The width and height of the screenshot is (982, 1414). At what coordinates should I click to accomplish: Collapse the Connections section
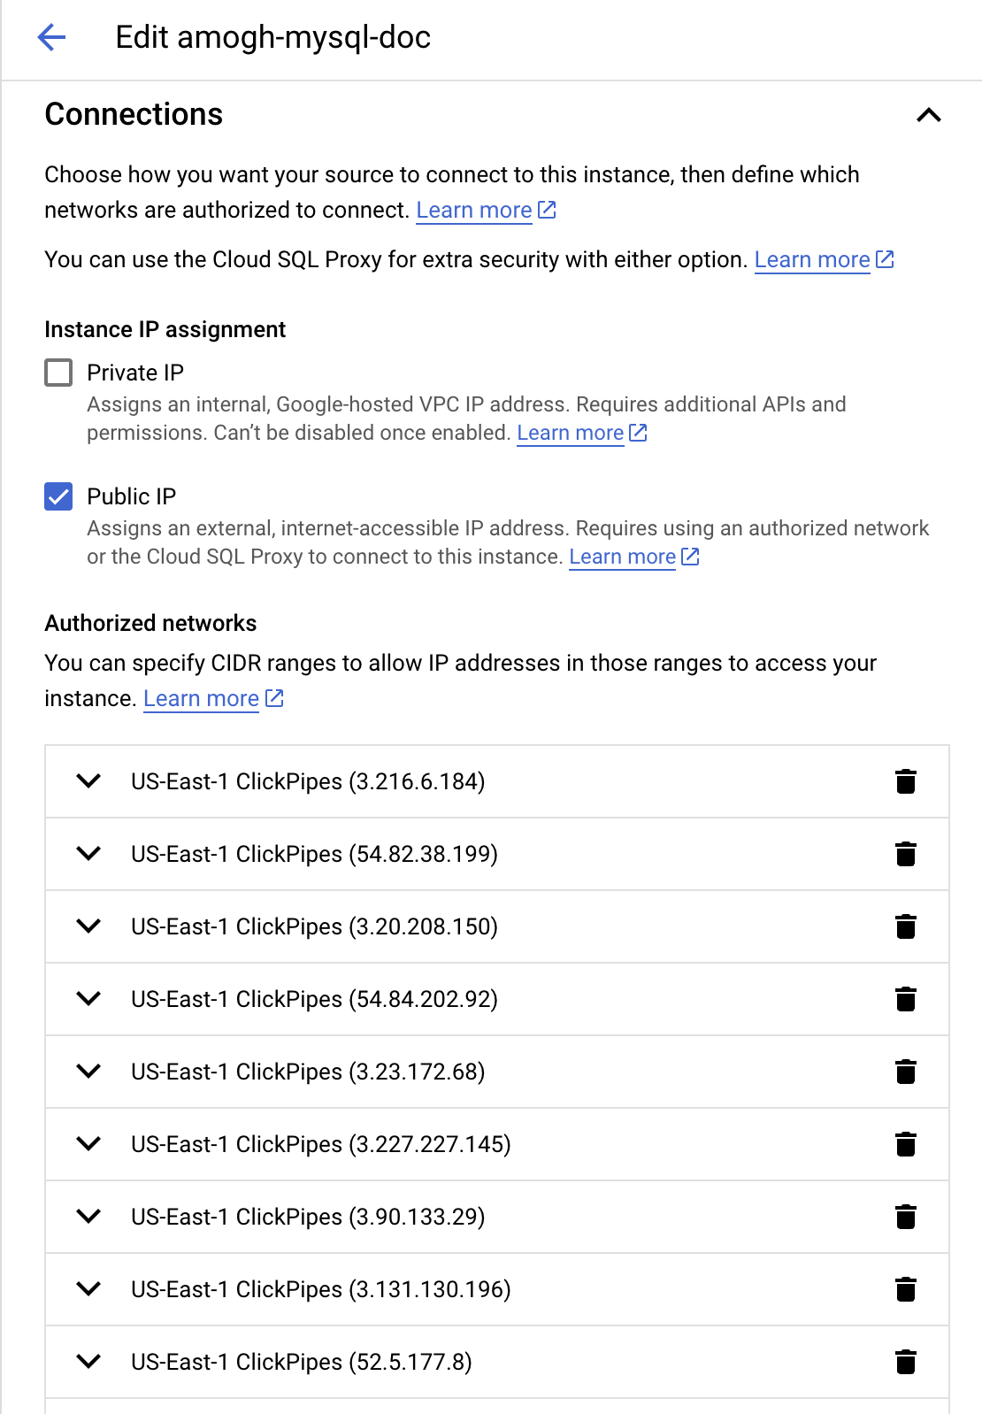point(927,113)
